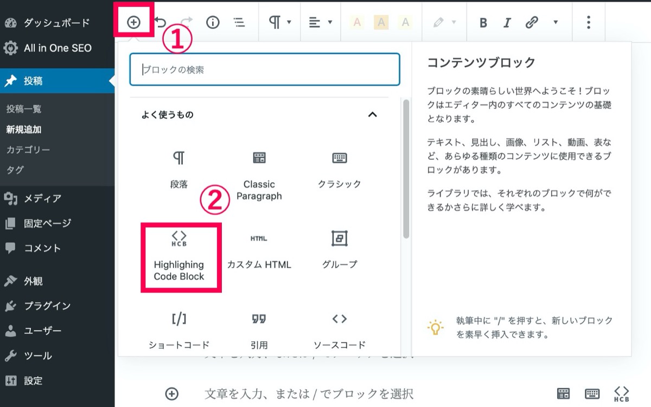Viewport: 651px width, 407px height.
Task: Go to タグ submenu
Action: 15,170
